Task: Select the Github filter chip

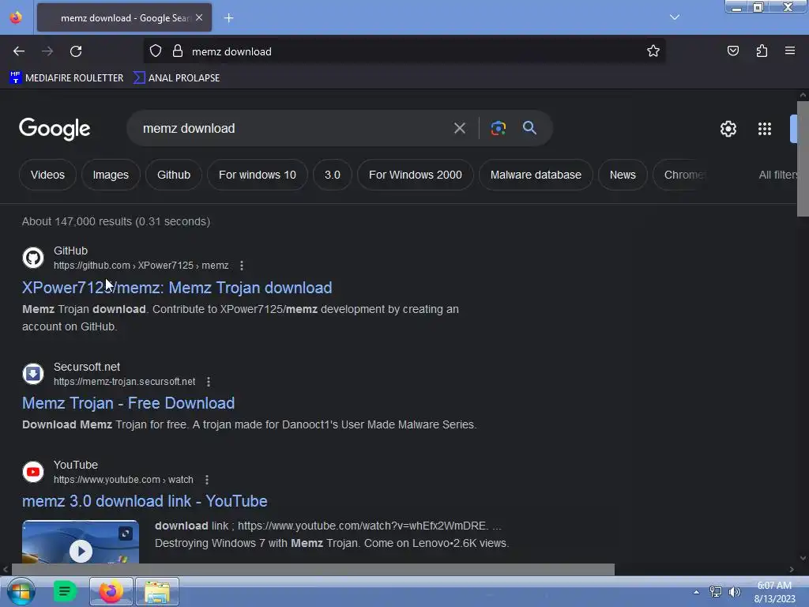Action: pyautogui.click(x=173, y=175)
